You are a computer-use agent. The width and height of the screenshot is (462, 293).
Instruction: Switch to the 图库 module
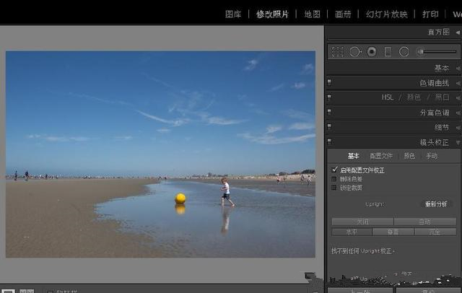point(233,14)
